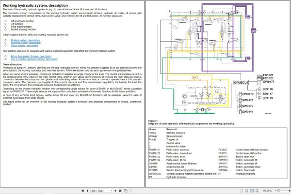Click the General function subheading
The height and width of the screenshot is (194, 291).
[x=12, y=64]
